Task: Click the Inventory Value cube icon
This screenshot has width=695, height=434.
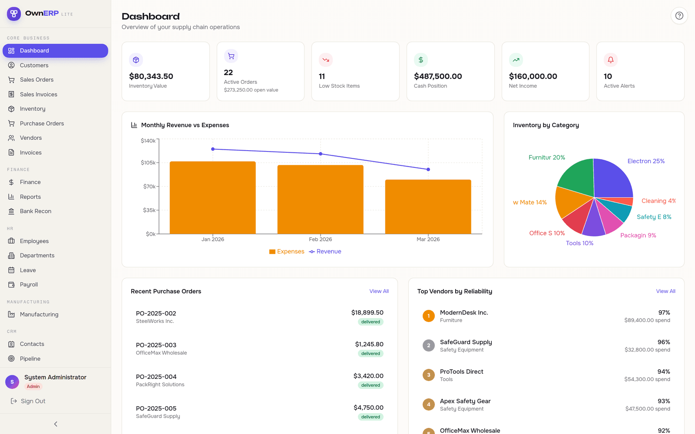Action: tap(136, 60)
